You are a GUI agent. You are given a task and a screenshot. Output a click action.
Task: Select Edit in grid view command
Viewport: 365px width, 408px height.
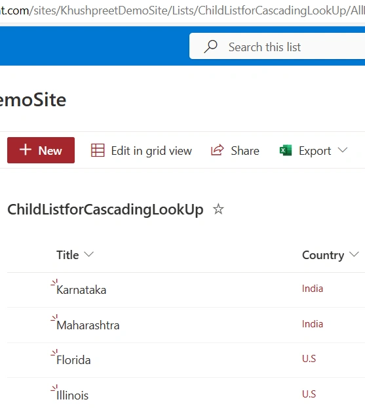[142, 150]
